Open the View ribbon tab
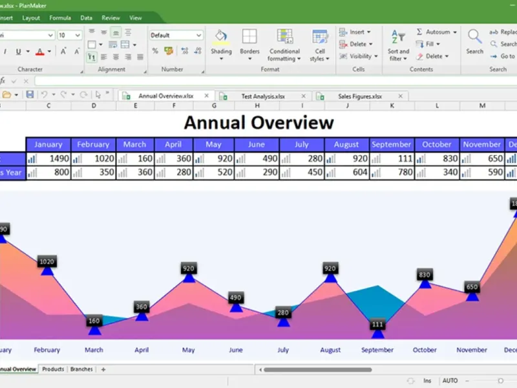The image size is (517, 388). (x=136, y=18)
